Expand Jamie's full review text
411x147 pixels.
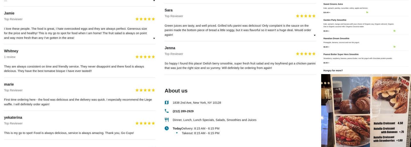[154, 38]
